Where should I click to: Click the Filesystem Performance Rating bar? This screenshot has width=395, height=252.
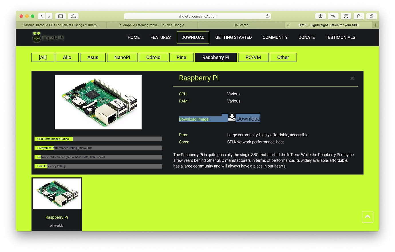[x=98, y=148]
